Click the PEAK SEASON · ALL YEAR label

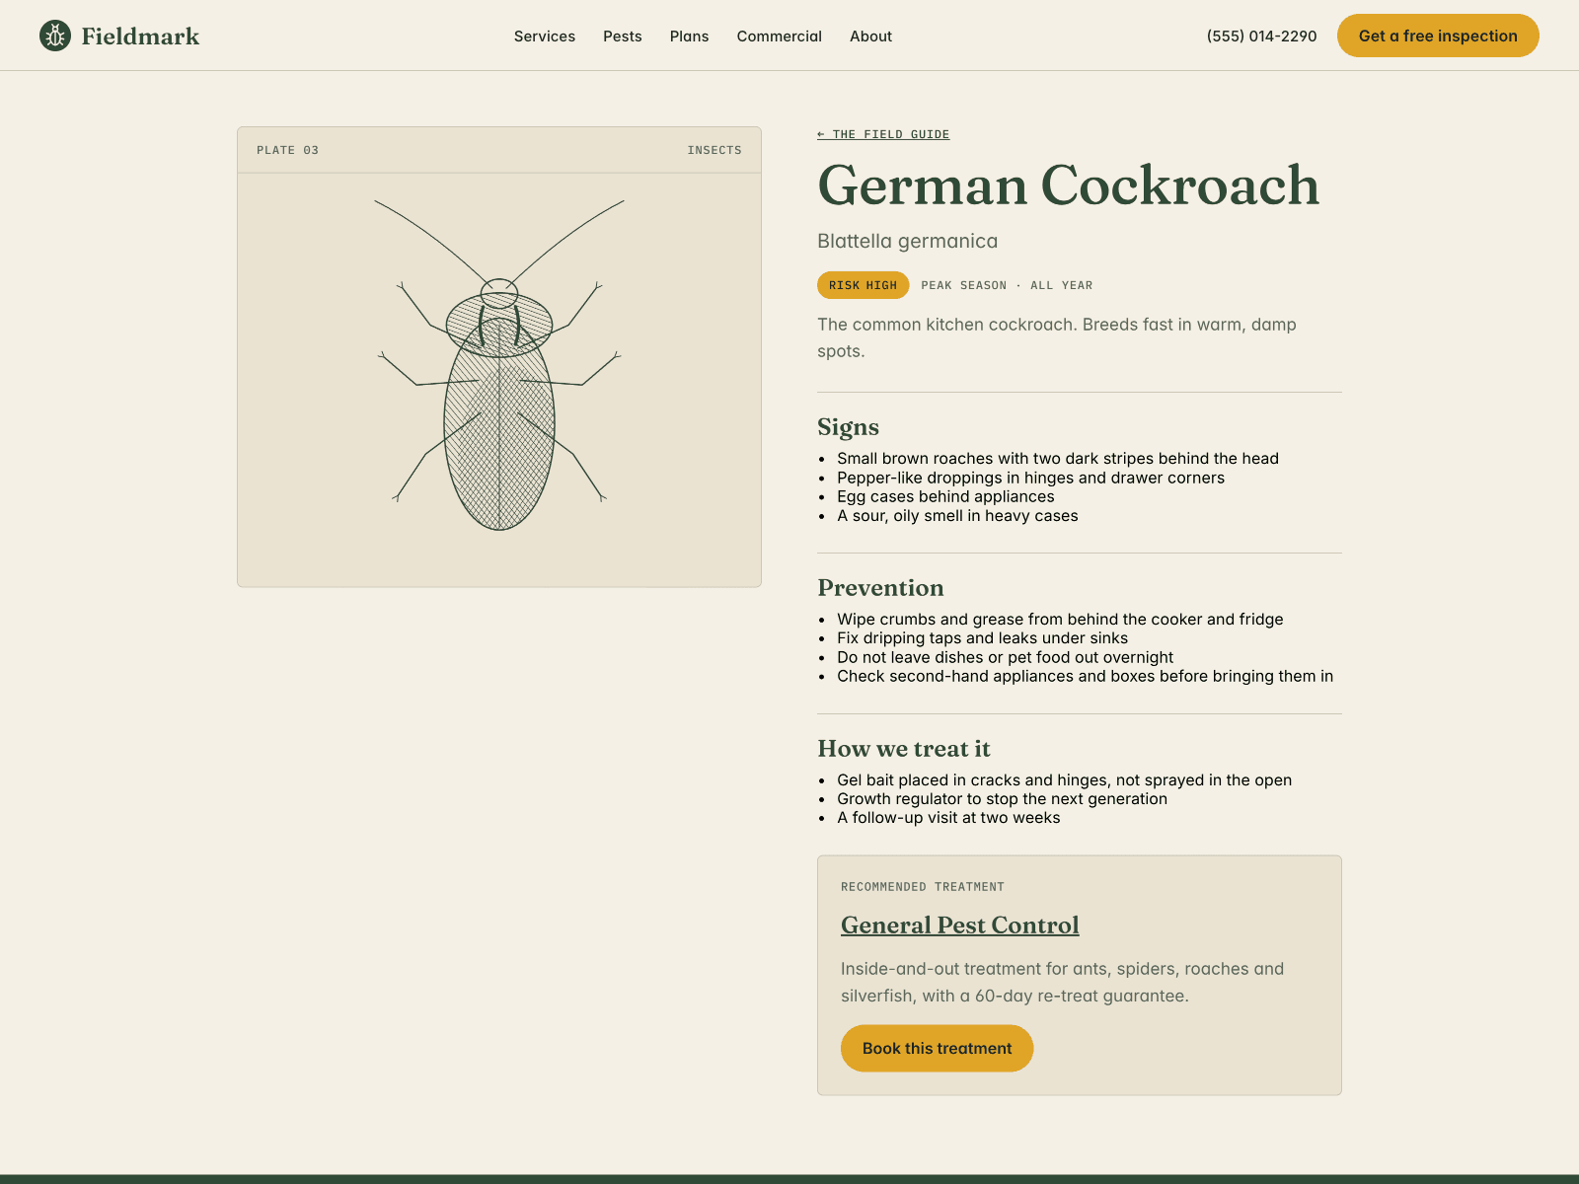(x=1007, y=285)
